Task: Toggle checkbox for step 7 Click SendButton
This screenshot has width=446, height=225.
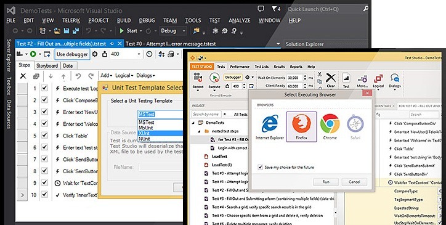Action: pyautogui.click(x=44, y=158)
